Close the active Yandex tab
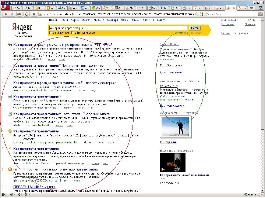265x198 pixels. (234, 8)
